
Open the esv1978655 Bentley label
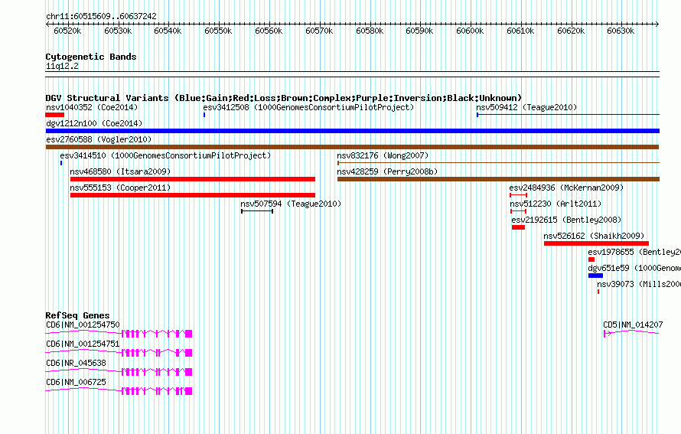click(634, 252)
